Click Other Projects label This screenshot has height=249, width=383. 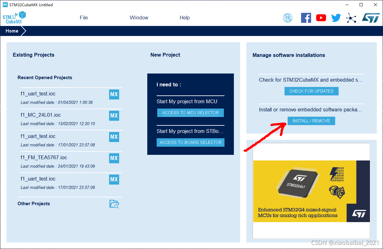(34, 204)
